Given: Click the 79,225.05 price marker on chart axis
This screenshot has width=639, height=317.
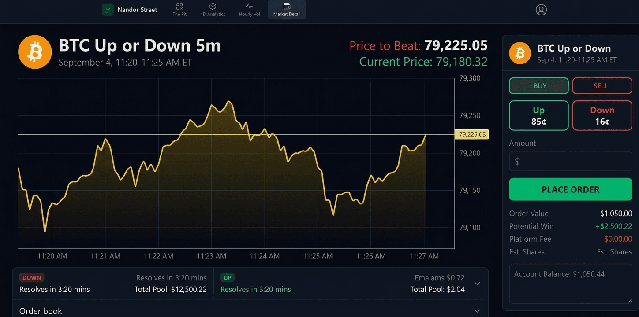Looking at the screenshot, I should tap(472, 134).
